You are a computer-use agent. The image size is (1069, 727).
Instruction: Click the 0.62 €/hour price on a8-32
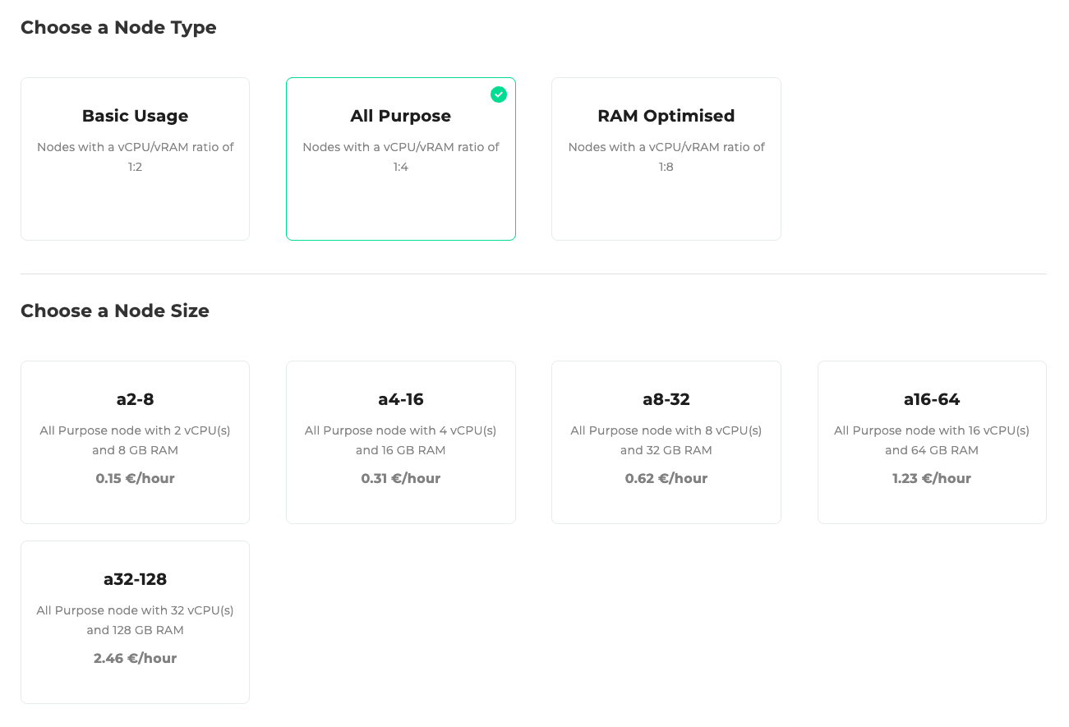tap(666, 478)
